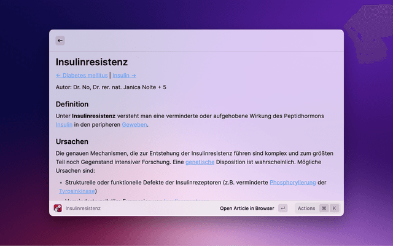Viewport: 393px width, 246px height.
Task: Click the Insulinresistenz label in the bottom bar
Action: click(x=83, y=208)
